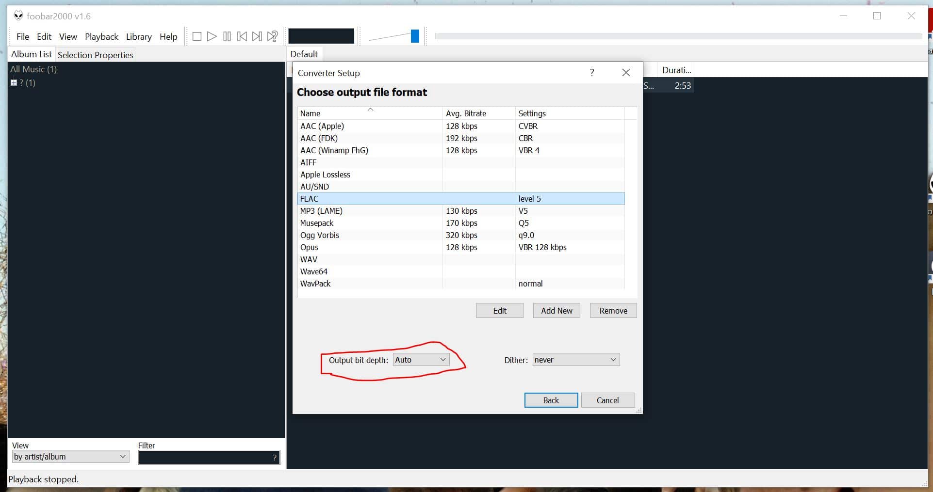Open the Dither dropdown
Screen dimensions: 933x492
pyautogui.click(x=576, y=360)
